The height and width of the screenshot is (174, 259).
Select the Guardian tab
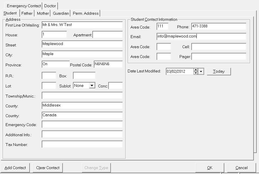pos(61,13)
